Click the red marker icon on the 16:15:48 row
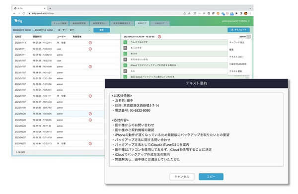Image resolution: width=298 pixels, height=194 pixels. 90,66
